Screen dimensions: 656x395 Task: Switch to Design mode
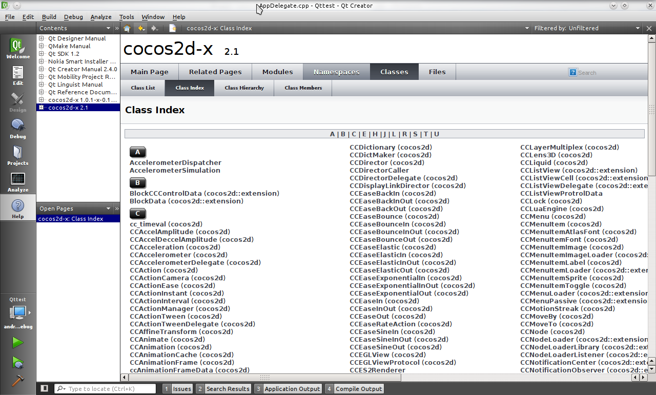pos(18,102)
